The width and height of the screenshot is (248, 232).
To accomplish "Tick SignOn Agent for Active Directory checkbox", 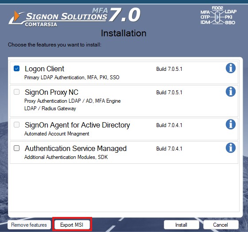I will (17, 124).
